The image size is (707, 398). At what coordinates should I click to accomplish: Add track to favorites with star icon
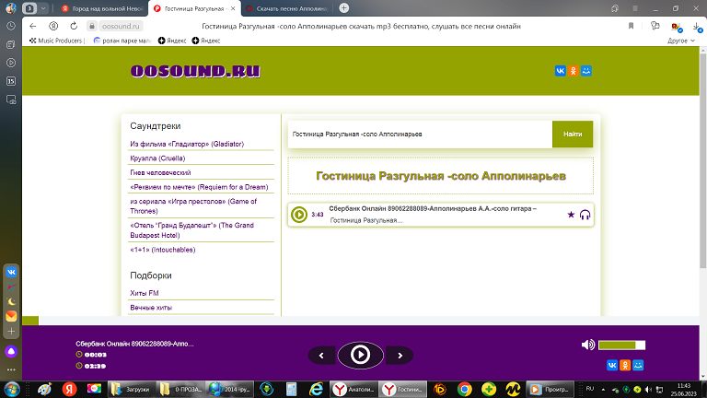tap(571, 215)
